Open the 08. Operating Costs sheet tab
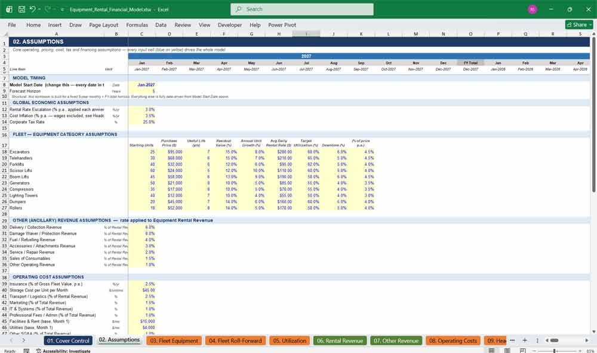This screenshot has height=353, width=597. pos(453,341)
